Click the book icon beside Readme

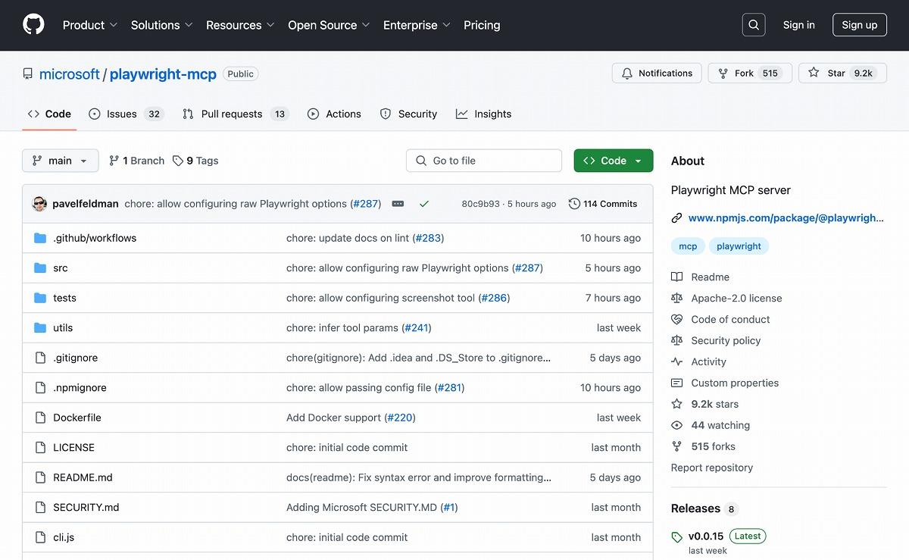pyautogui.click(x=677, y=277)
